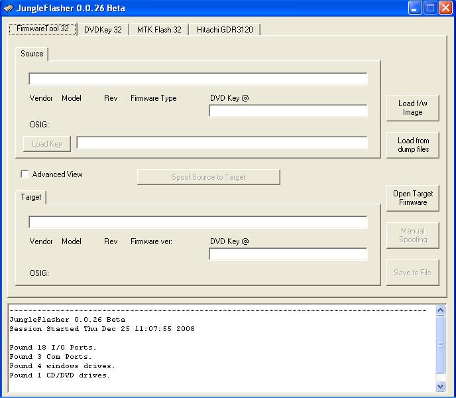456x398 pixels.
Task: Click the log scrollbar up arrow
Action: [x=440, y=310]
